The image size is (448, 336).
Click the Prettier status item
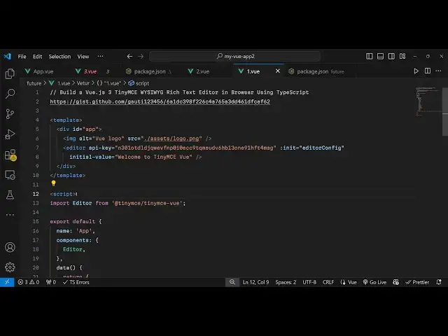(x=417, y=282)
